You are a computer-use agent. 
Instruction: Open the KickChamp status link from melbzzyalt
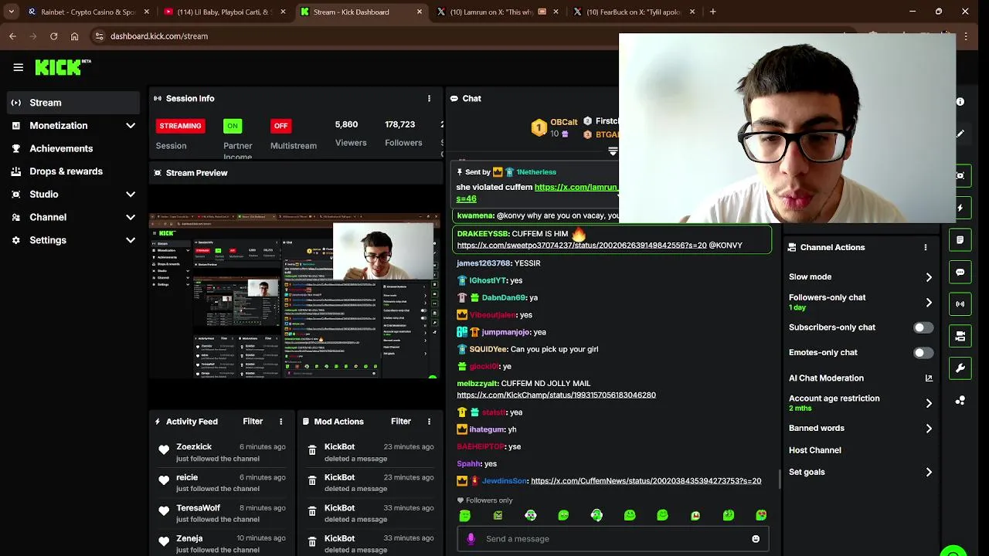click(x=556, y=395)
